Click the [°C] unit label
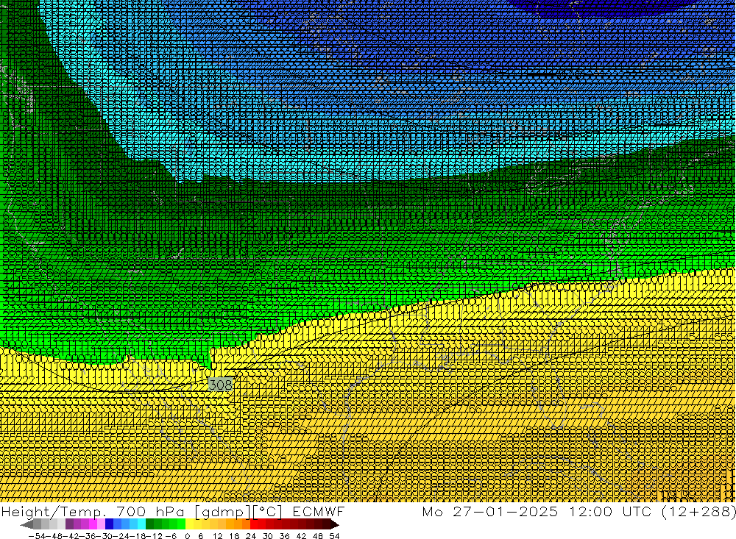Viewport: 736px width, 539px height. tap(268, 512)
